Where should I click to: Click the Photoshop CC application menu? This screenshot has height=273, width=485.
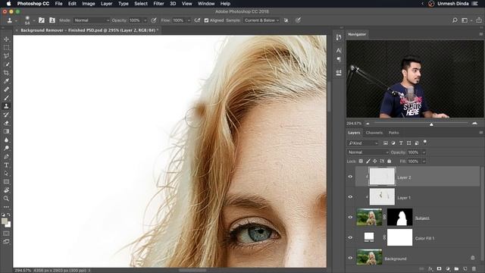[33, 4]
